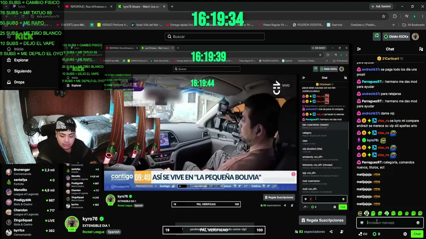Open the emoji picker in the message box

coord(418,223)
